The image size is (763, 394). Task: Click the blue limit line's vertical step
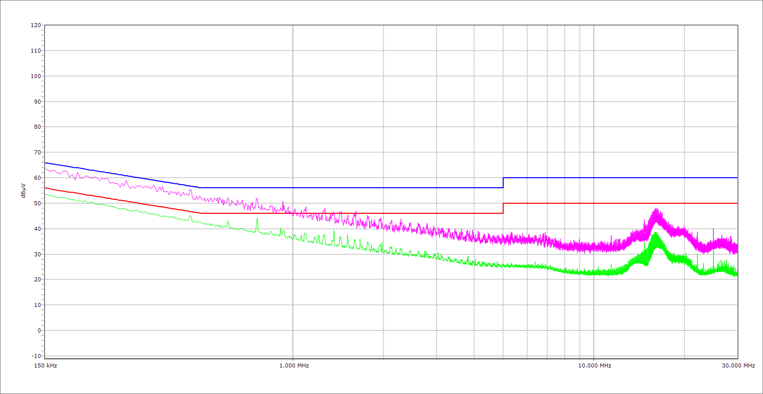(503, 183)
